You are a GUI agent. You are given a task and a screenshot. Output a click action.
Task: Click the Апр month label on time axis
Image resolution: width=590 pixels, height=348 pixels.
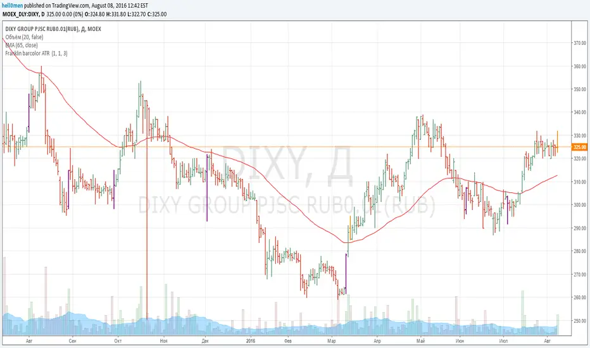click(377, 341)
